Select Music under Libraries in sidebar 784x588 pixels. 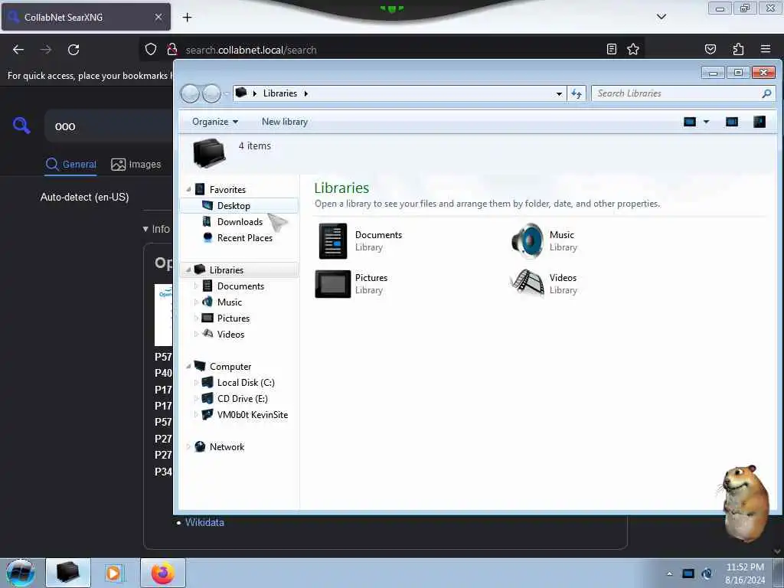(229, 302)
